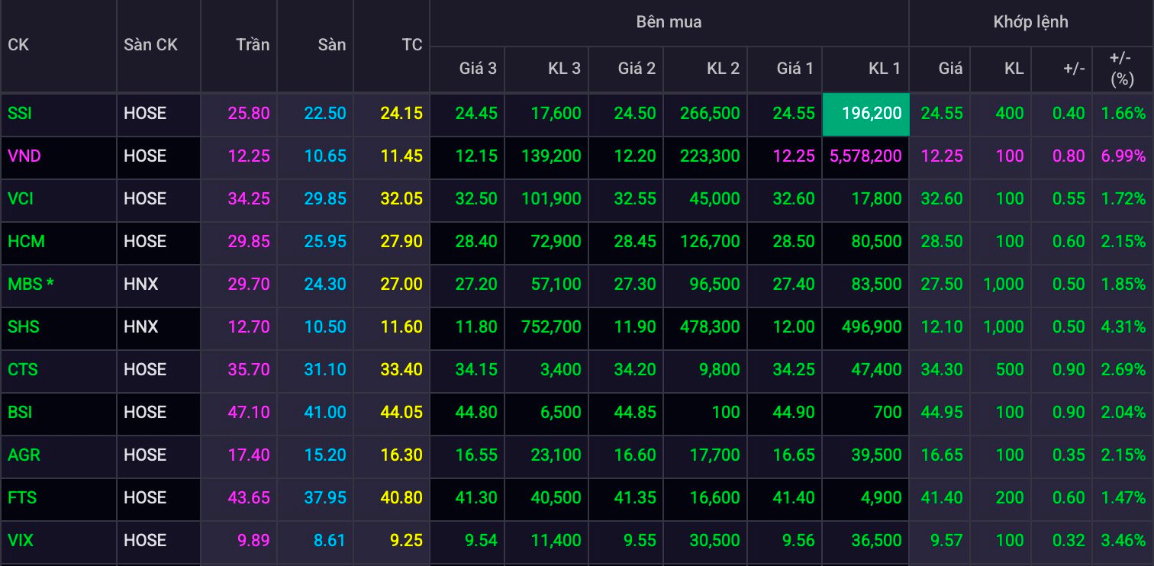The width and height of the screenshot is (1154, 566).
Task: Select SHS percent change 4.31%
Action: 1123,327
